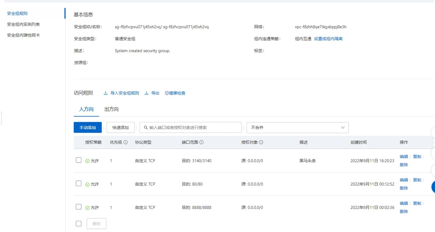Viewport: 435px width, 232px height.
Task: Open the 不合并 merge dropdown
Action: tap(298, 127)
